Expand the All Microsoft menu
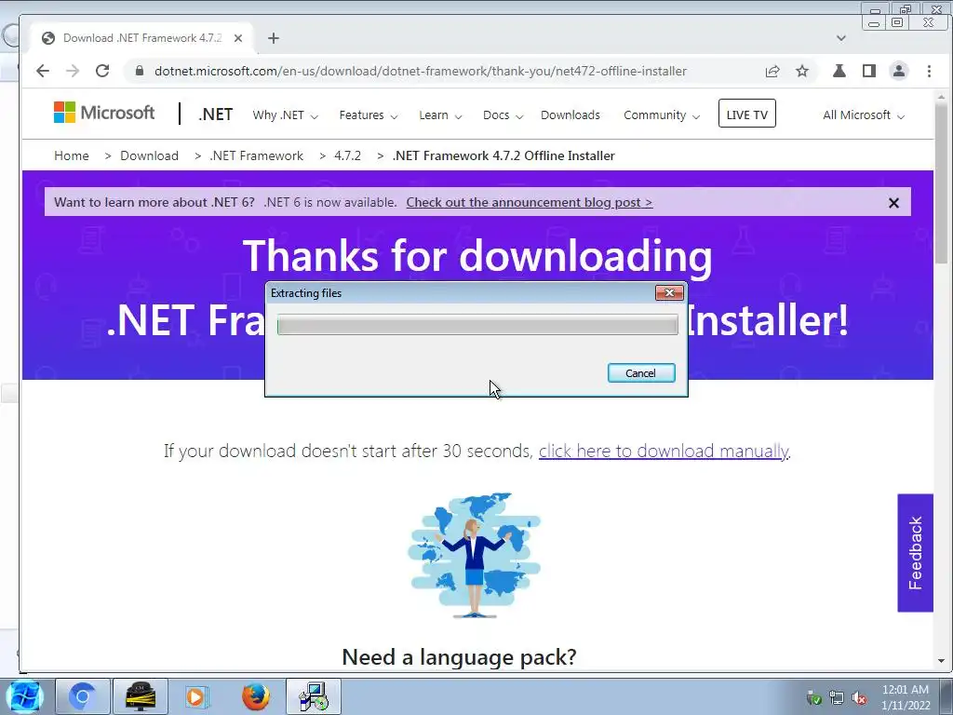The width and height of the screenshot is (953, 715). [x=863, y=115]
